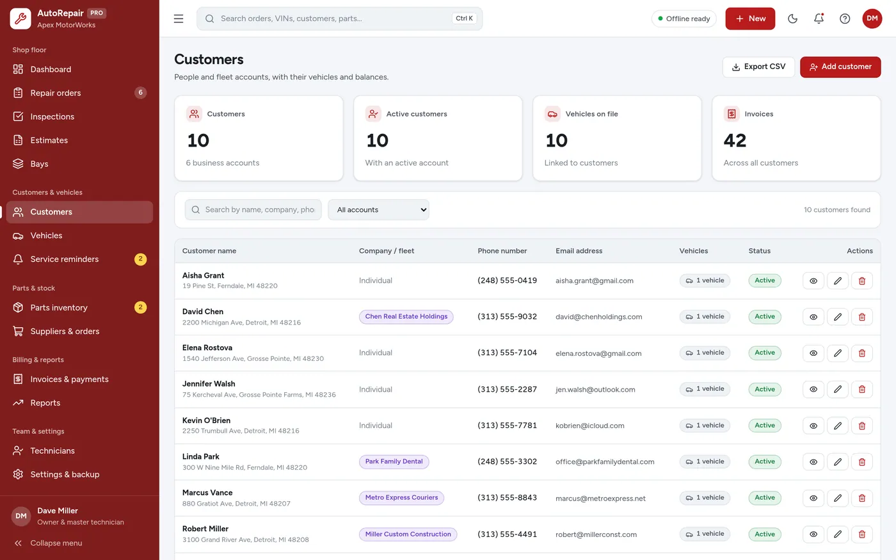
Task: Click Chen Real Estate Holdings tag
Action: 406,317
